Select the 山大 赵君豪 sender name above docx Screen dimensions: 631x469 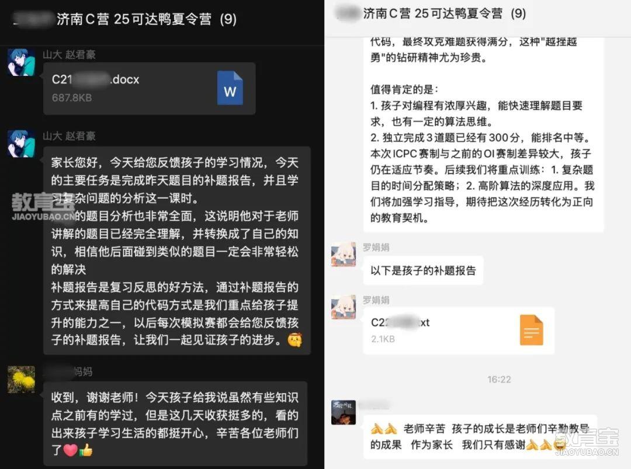tap(69, 54)
